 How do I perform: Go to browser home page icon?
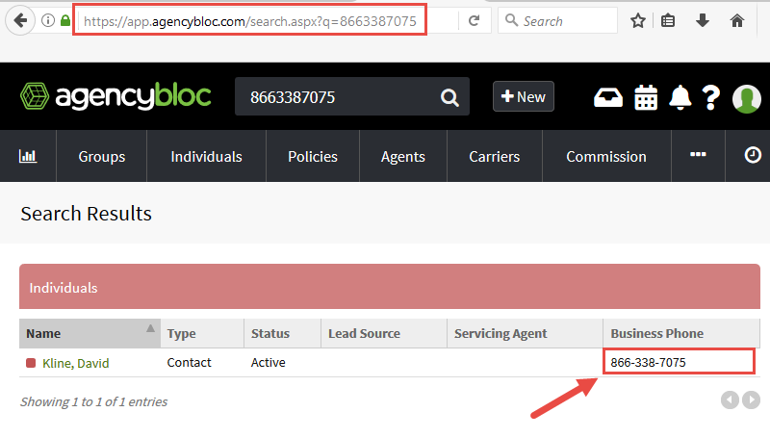coord(737,20)
